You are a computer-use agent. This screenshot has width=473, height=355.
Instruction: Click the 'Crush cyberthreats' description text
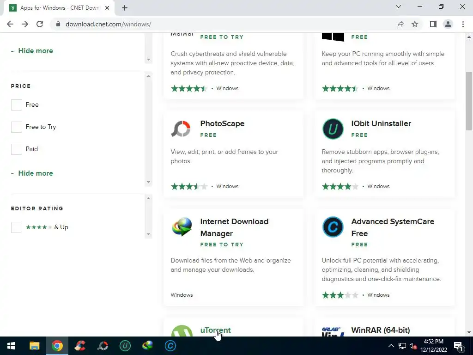tap(233, 63)
